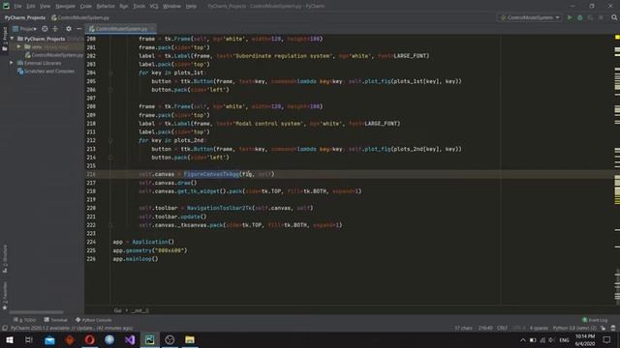Click the Stop process icon
Screen dimensions: 620x348
(601, 17)
